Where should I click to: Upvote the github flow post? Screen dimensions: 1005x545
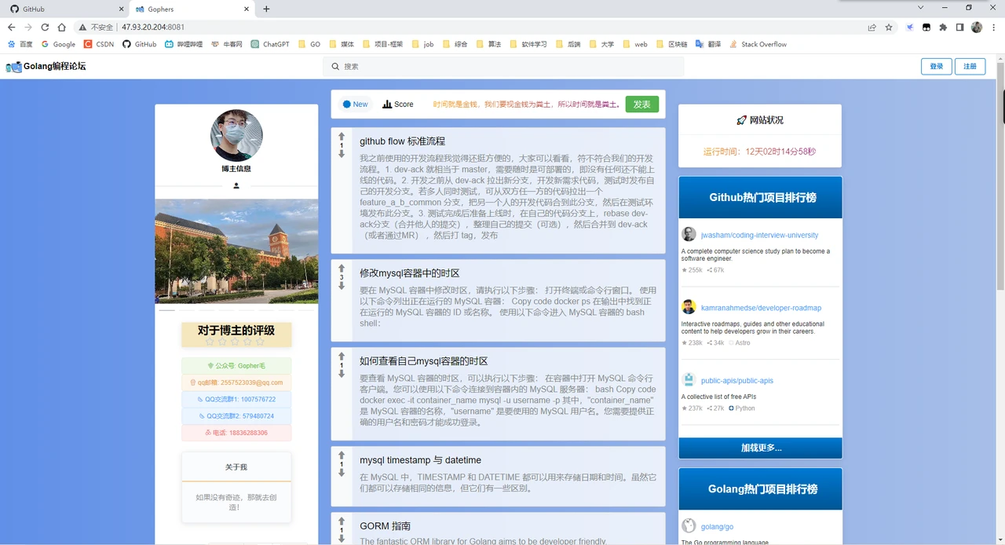click(342, 137)
